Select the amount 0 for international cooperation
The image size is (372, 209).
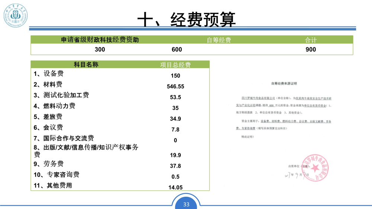click(x=175, y=140)
